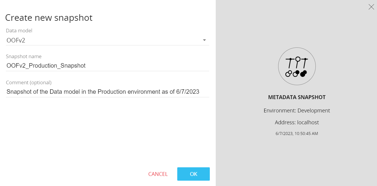Viewport: 377px width, 186px height.
Task: Select the Environment: Development text
Action: (x=297, y=111)
